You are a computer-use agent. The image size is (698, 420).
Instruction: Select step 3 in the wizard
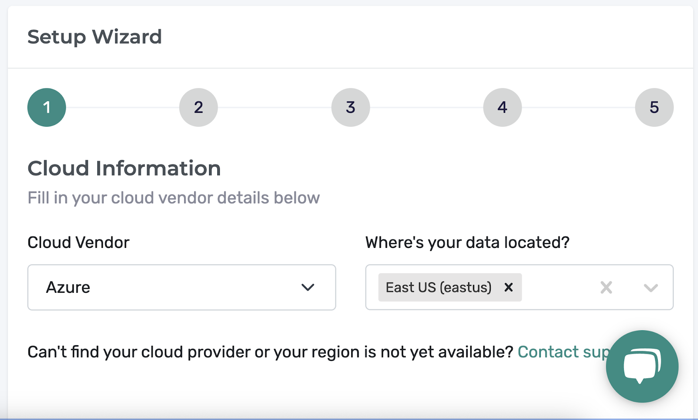[350, 108]
